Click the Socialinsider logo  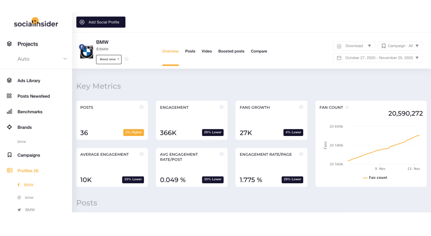(36, 23)
